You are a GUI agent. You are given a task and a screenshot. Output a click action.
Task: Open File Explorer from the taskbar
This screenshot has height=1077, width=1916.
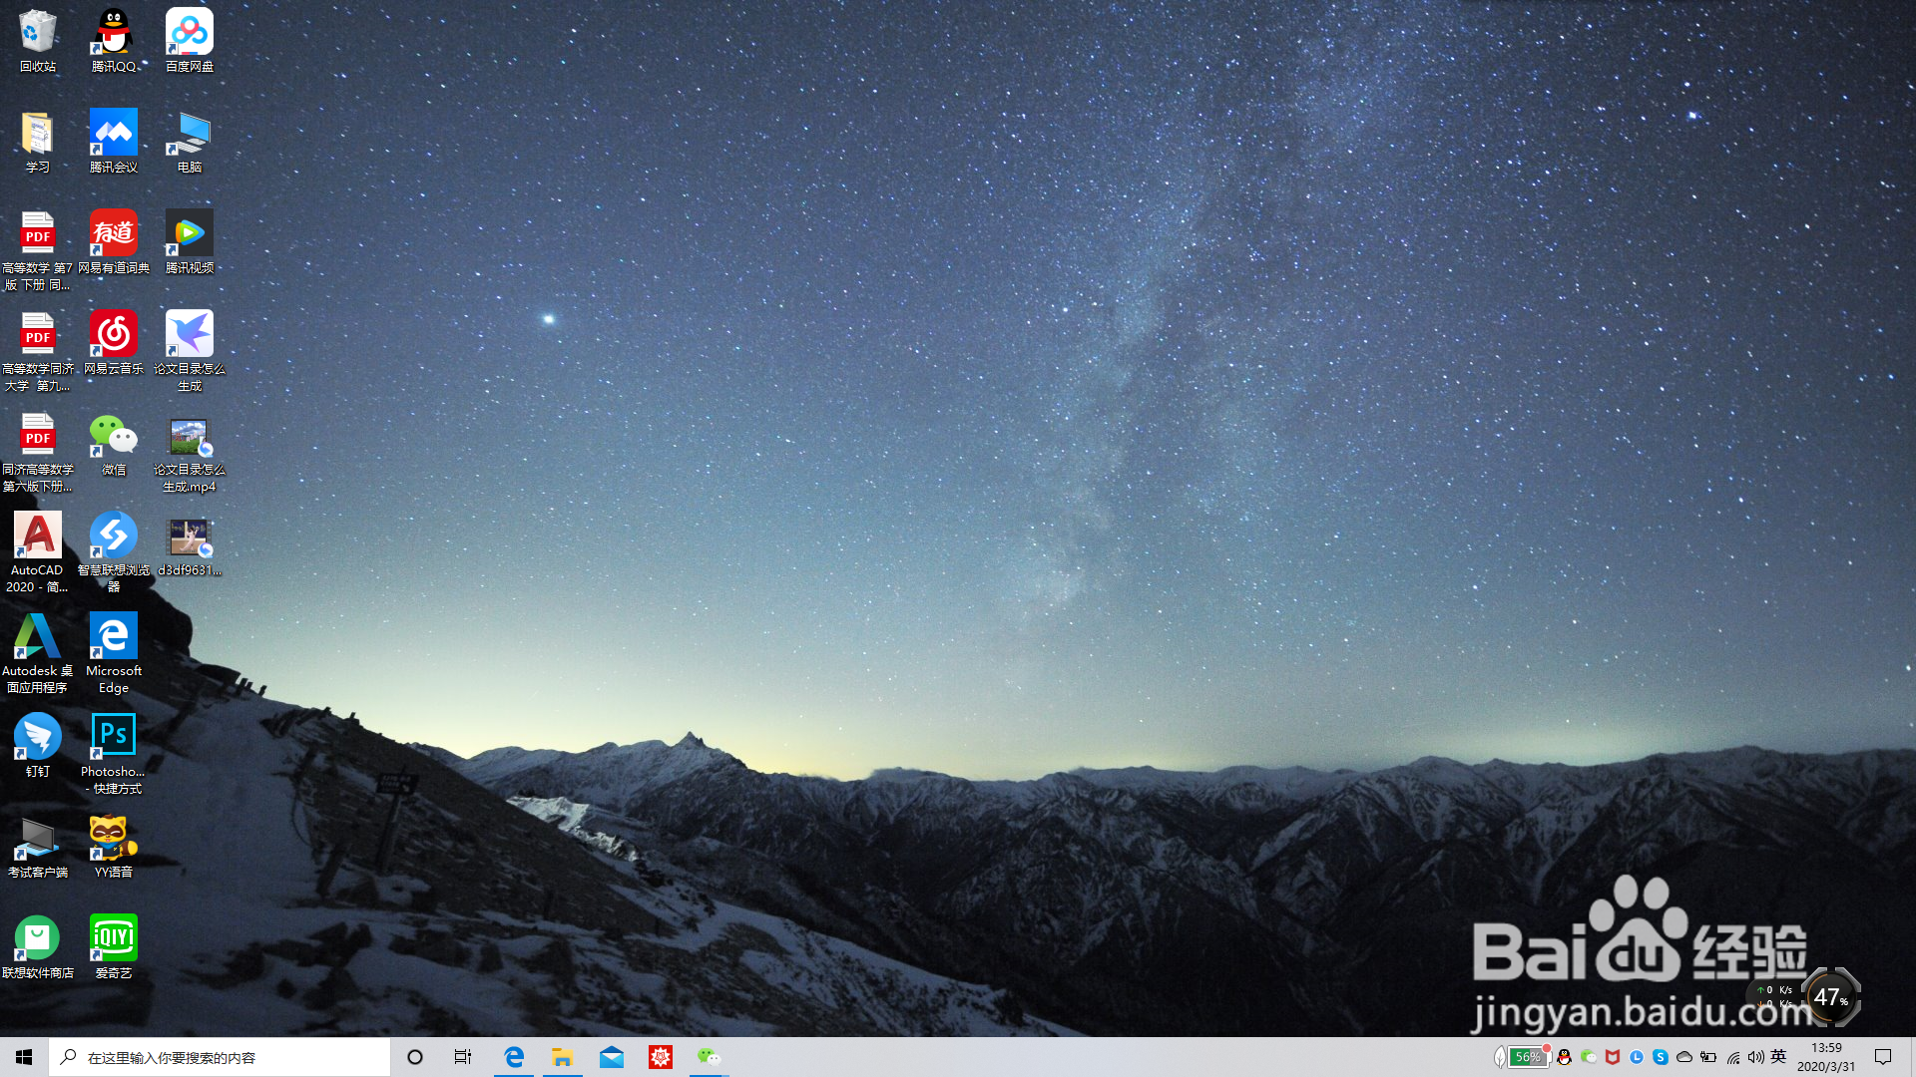pos(563,1057)
